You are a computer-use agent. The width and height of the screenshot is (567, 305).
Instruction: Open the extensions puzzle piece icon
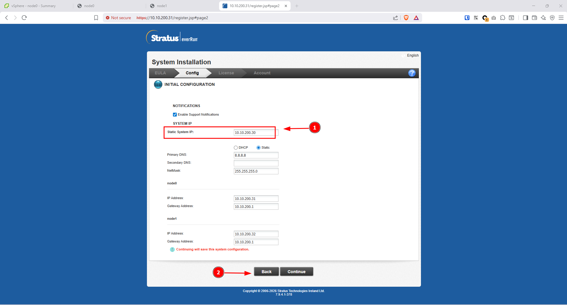503,18
